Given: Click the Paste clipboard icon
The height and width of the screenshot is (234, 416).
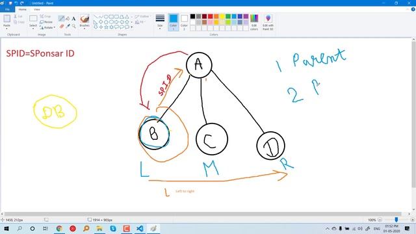Looking at the screenshot, I should [7, 19].
